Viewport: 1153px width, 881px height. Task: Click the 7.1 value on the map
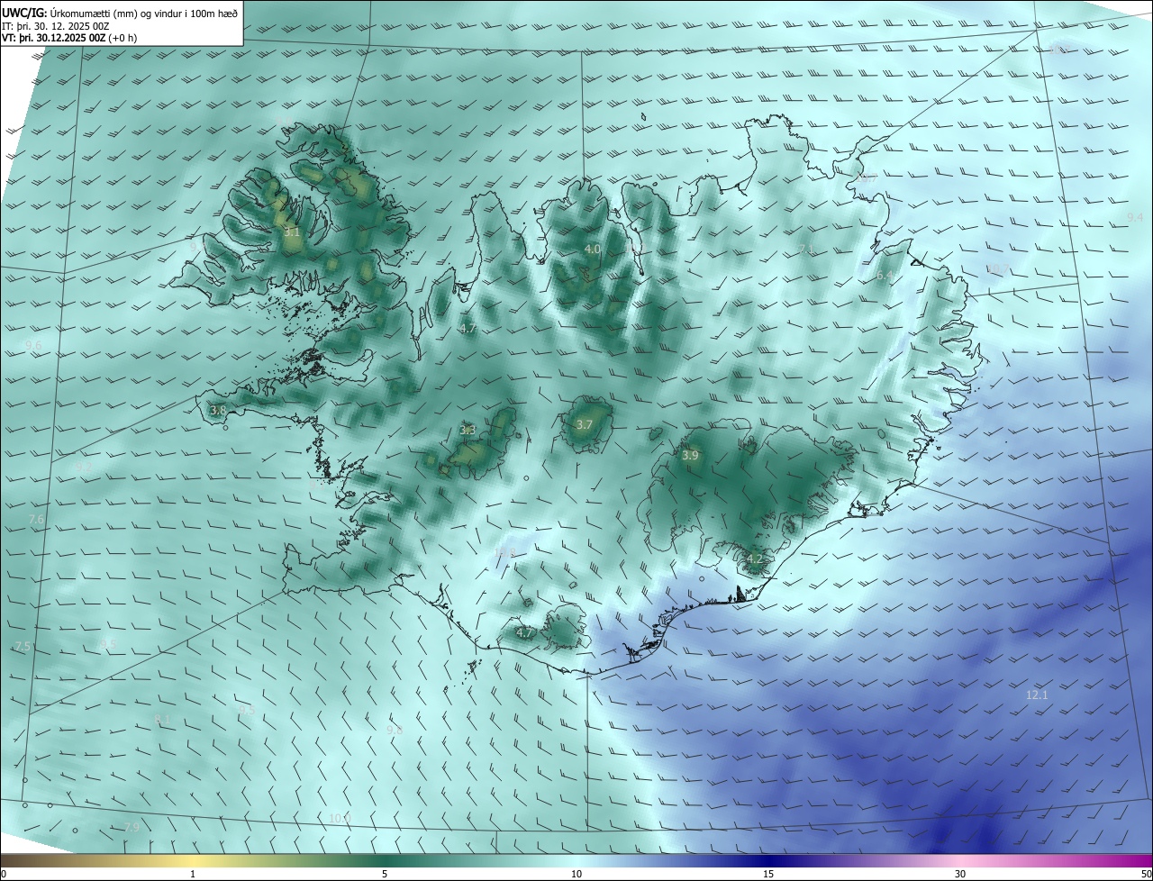806,249
